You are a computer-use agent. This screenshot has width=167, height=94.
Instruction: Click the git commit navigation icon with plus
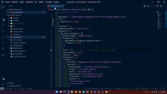point(148,6)
